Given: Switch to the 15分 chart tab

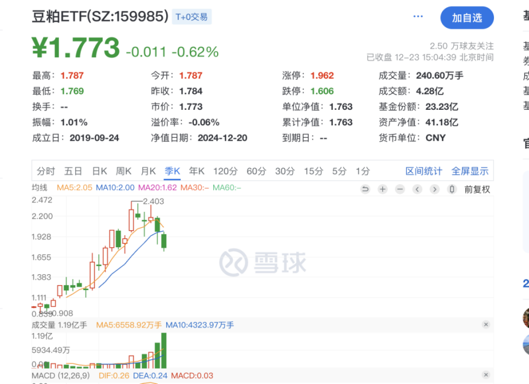Looking at the screenshot, I should coord(314,171).
